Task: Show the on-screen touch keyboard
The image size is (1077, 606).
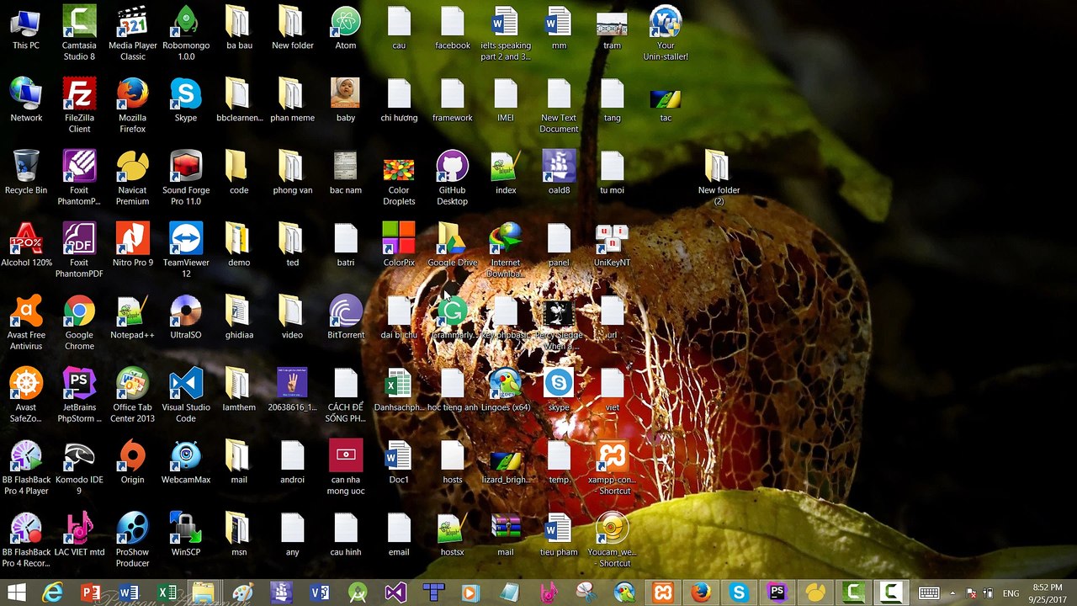Action: tap(929, 593)
